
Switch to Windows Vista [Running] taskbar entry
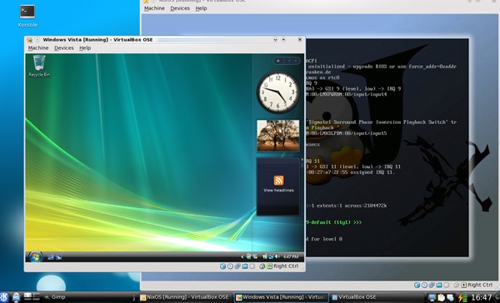pyautogui.click(x=282, y=297)
